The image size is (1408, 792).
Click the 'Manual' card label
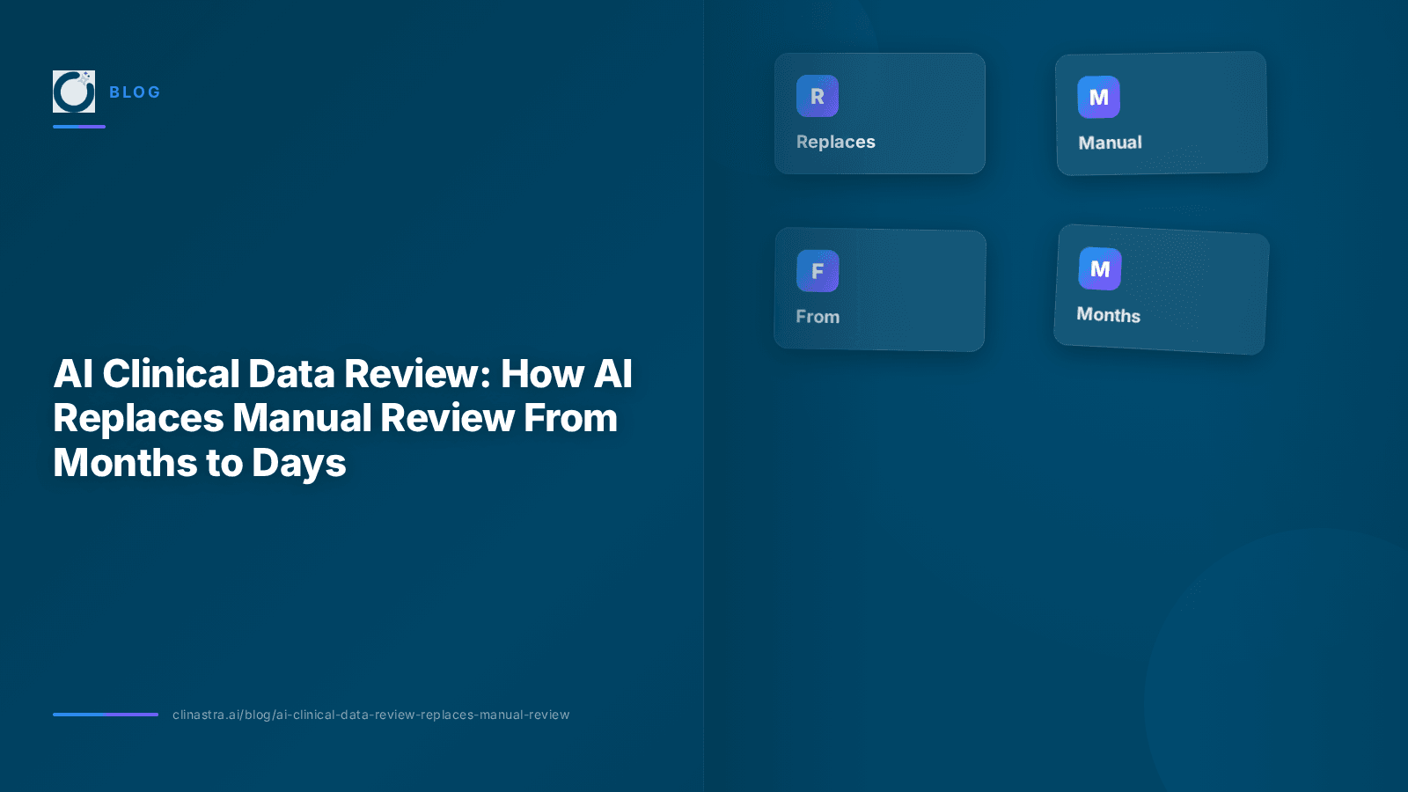pyautogui.click(x=1111, y=143)
